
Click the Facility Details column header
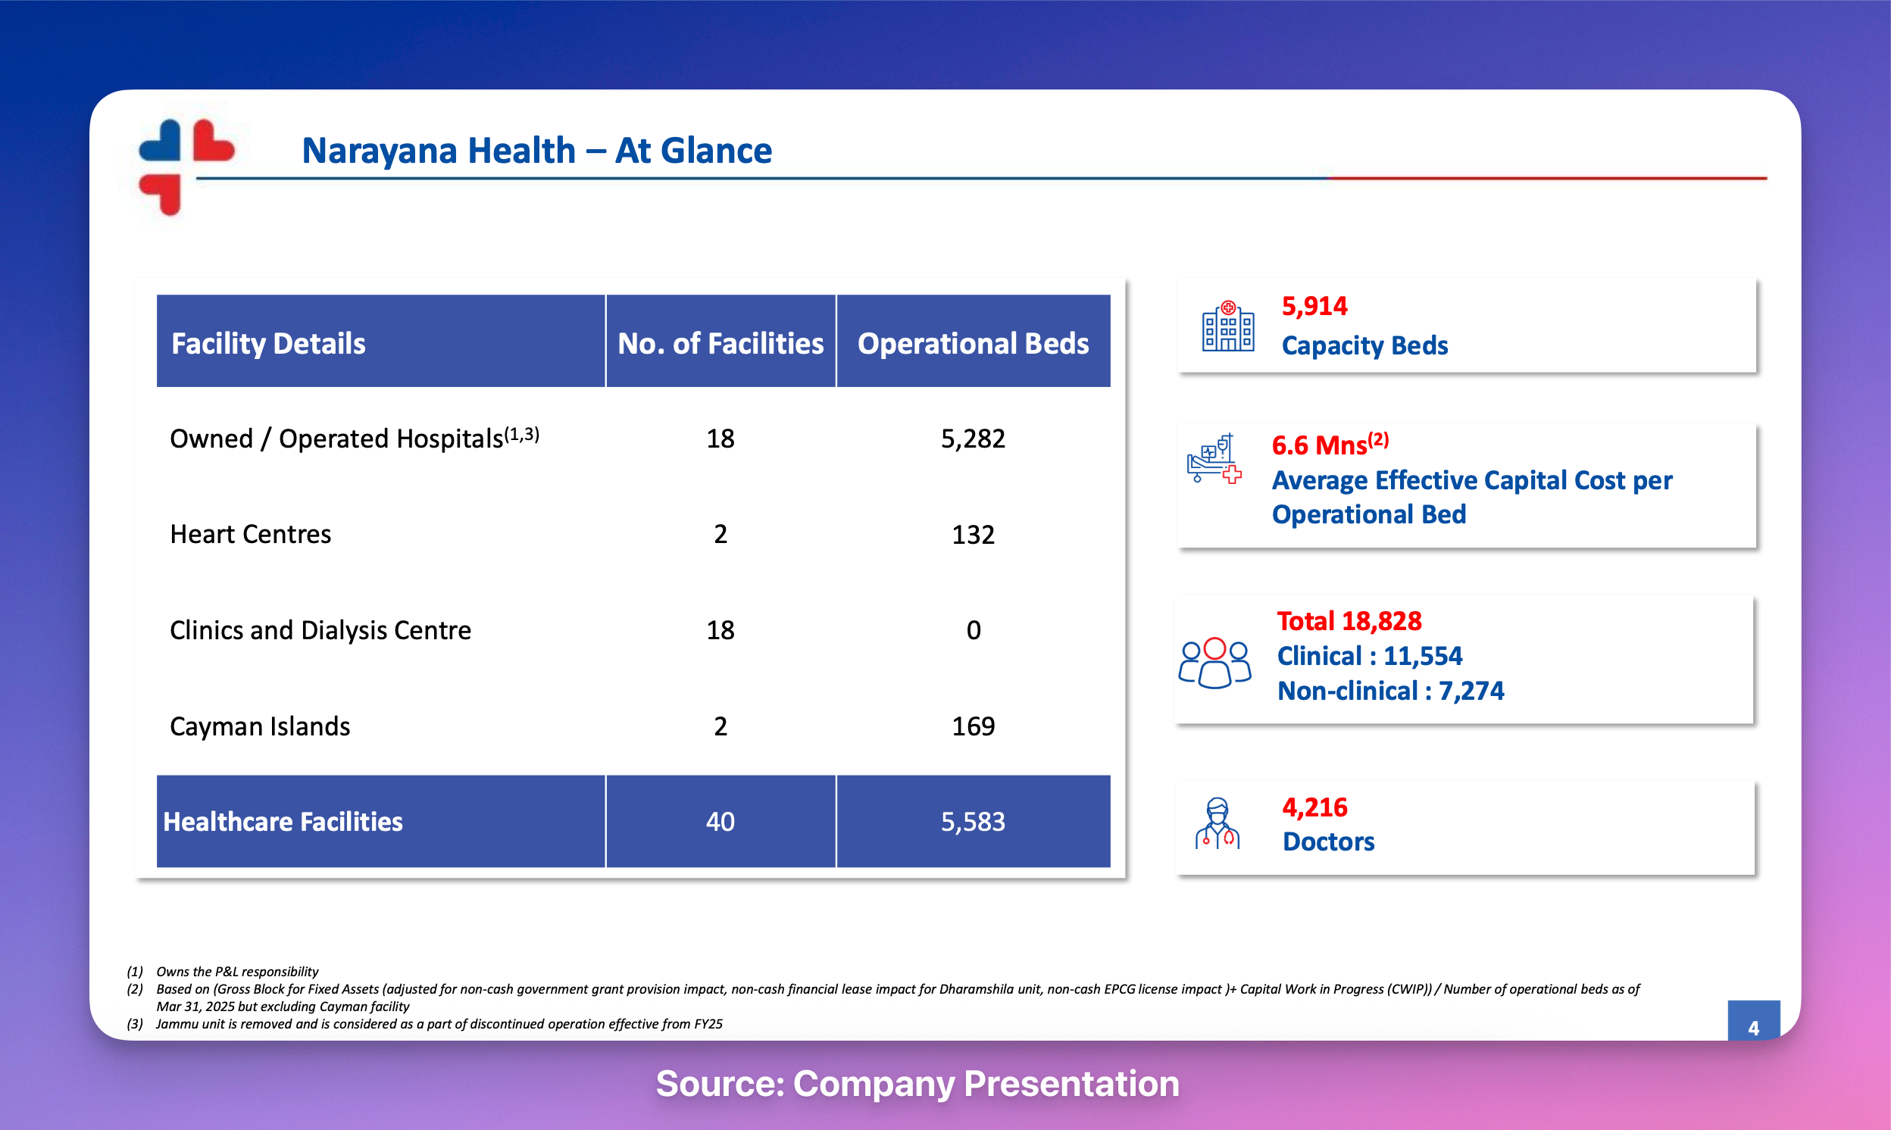pos(268,343)
